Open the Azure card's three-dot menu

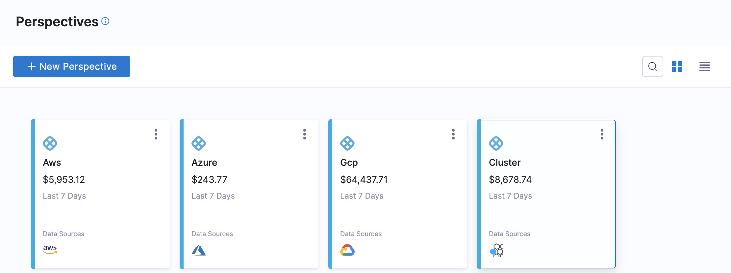pyautogui.click(x=305, y=134)
